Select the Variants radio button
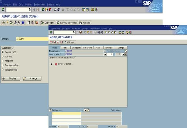 click(x=3, y=57)
